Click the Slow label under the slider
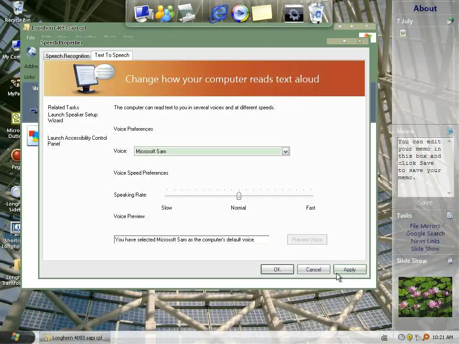The height and width of the screenshot is (344, 459). pos(167,208)
